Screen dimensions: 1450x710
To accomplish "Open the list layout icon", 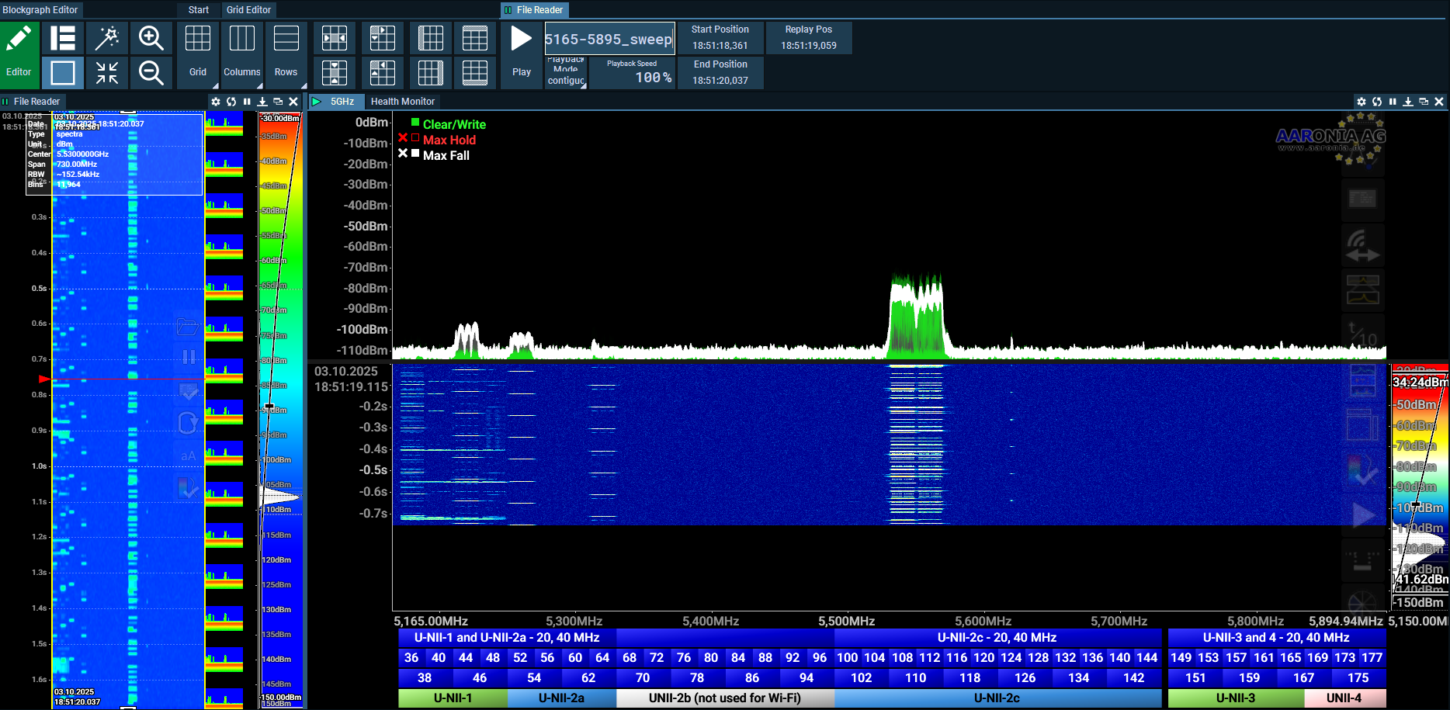I will point(63,38).
